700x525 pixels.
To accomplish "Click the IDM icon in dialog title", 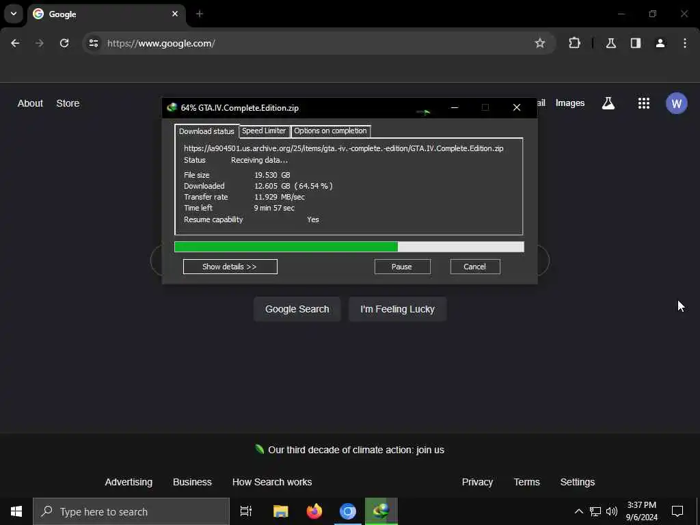I will coord(172,107).
